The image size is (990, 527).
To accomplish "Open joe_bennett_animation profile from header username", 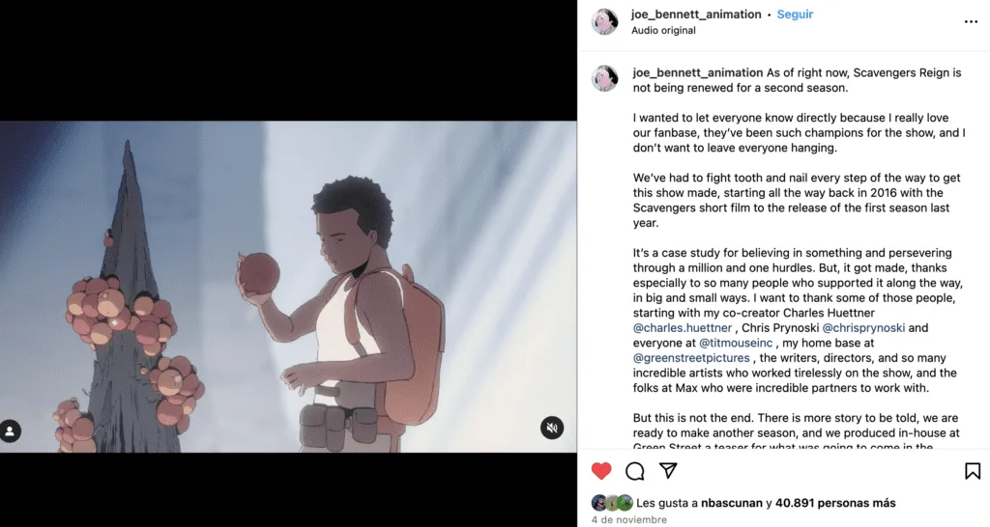I will point(696,14).
